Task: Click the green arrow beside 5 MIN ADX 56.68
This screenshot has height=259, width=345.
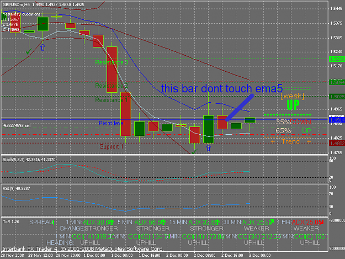Action: [x=163, y=222]
